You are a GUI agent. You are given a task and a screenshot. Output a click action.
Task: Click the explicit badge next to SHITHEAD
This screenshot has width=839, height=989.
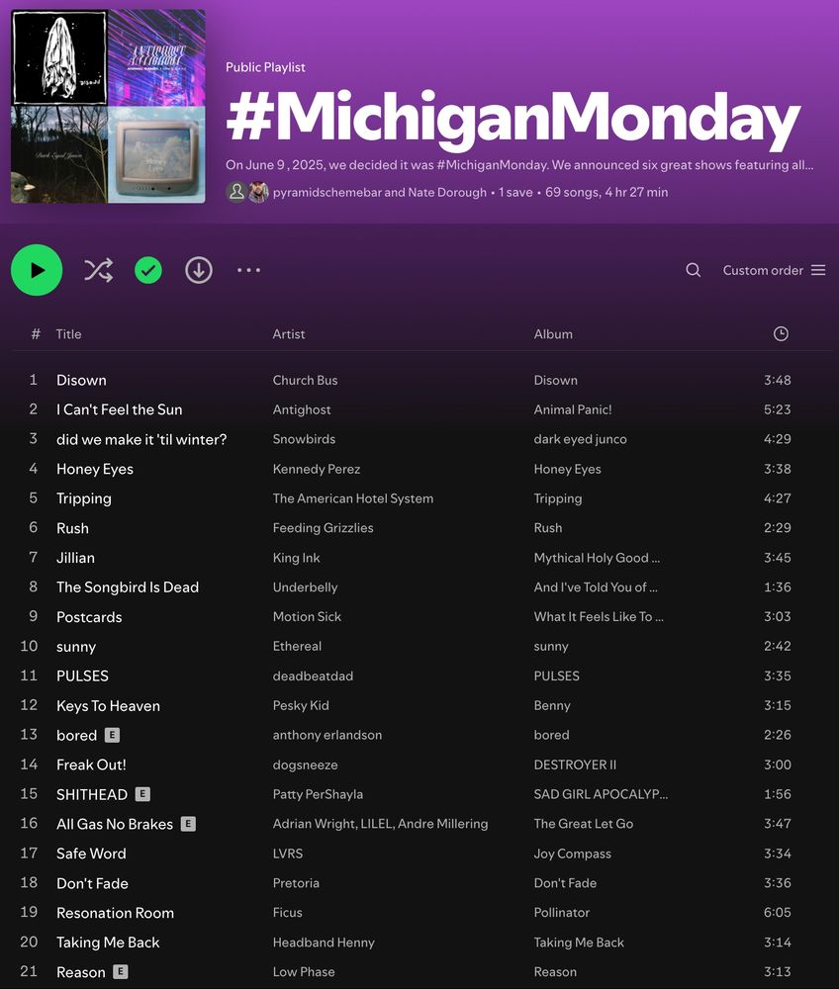(x=142, y=794)
